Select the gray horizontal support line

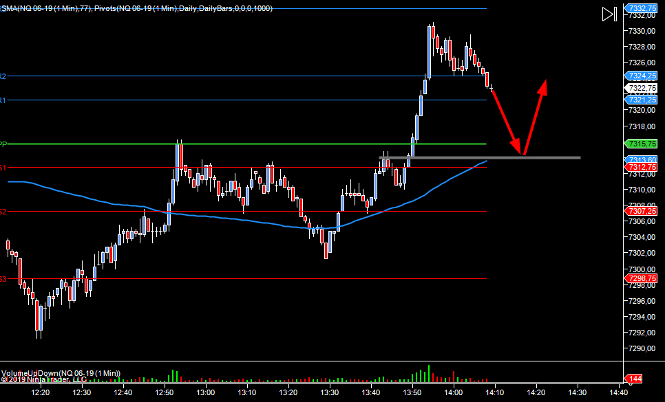pos(482,158)
